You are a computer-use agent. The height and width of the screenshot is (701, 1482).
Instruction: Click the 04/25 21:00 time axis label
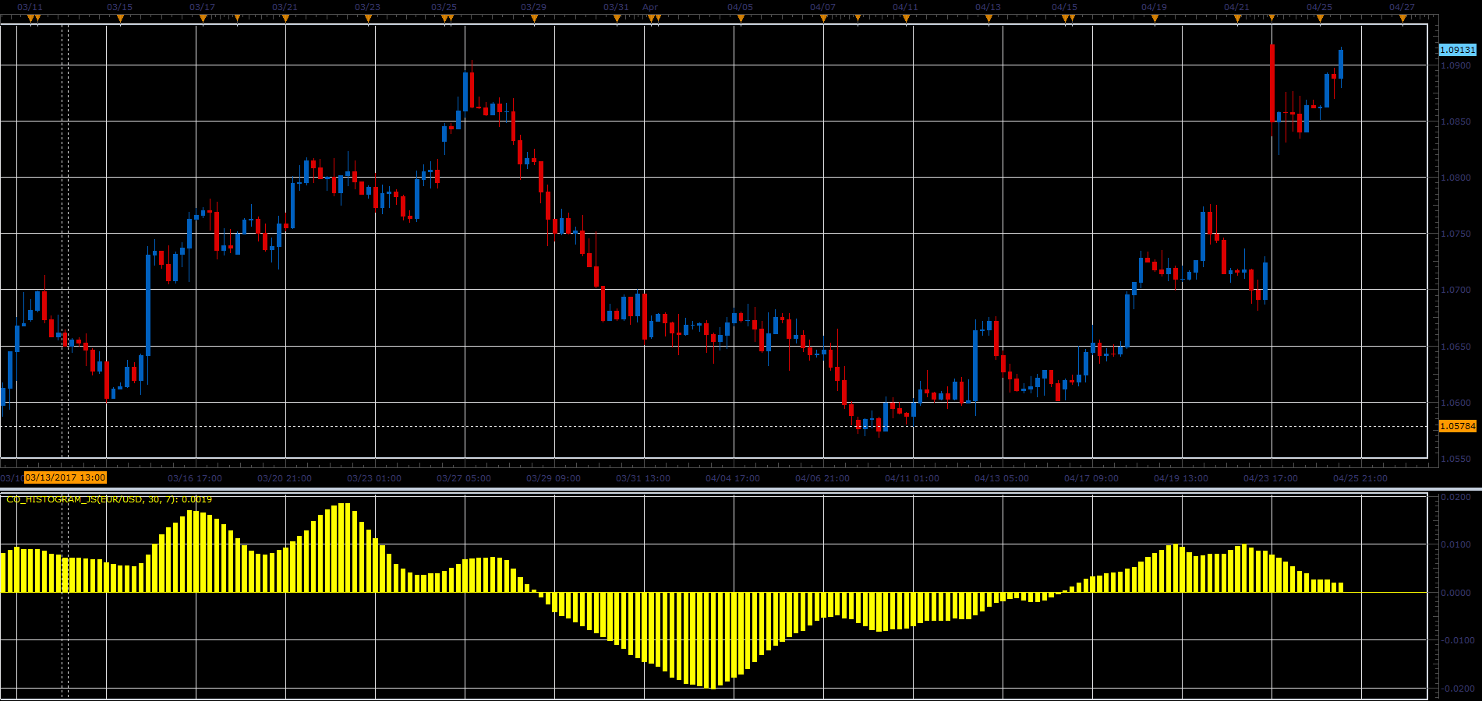(1360, 478)
